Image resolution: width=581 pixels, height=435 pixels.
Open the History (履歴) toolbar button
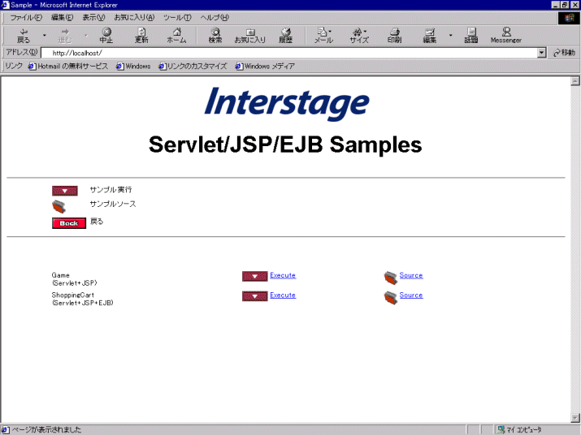point(285,36)
